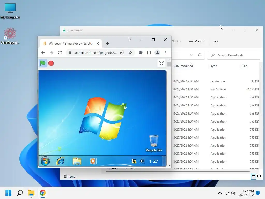Image resolution: width=265 pixels, height=199 pixels.
Task: Open Chrome profile avatar menu
Action: [157, 53]
